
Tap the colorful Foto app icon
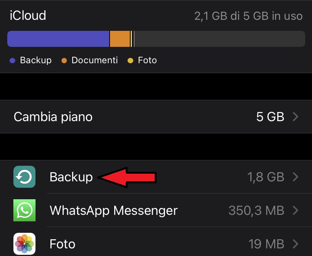pyautogui.click(x=24, y=244)
